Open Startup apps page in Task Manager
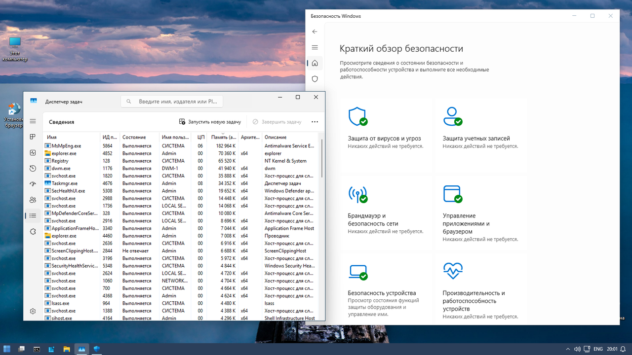Screen dimensions: 632x355 pos(33,184)
